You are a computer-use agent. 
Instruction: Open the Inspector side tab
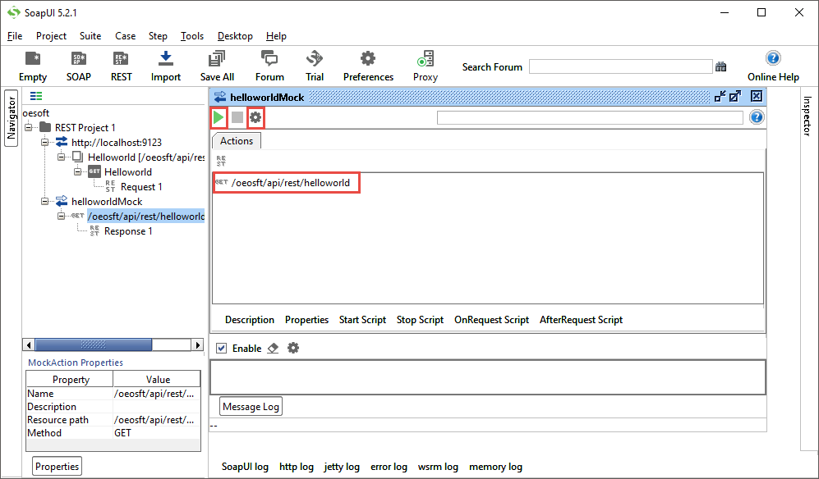tap(807, 116)
